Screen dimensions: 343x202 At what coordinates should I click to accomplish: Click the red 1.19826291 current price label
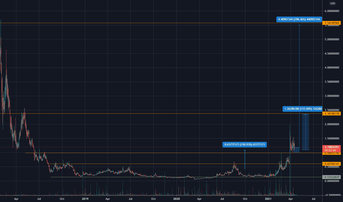(x=331, y=147)
